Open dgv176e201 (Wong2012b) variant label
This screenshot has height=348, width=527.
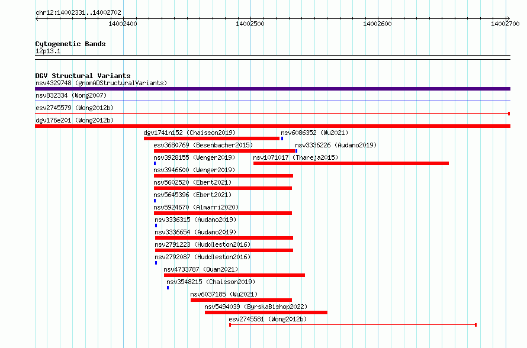coord(75,120)
